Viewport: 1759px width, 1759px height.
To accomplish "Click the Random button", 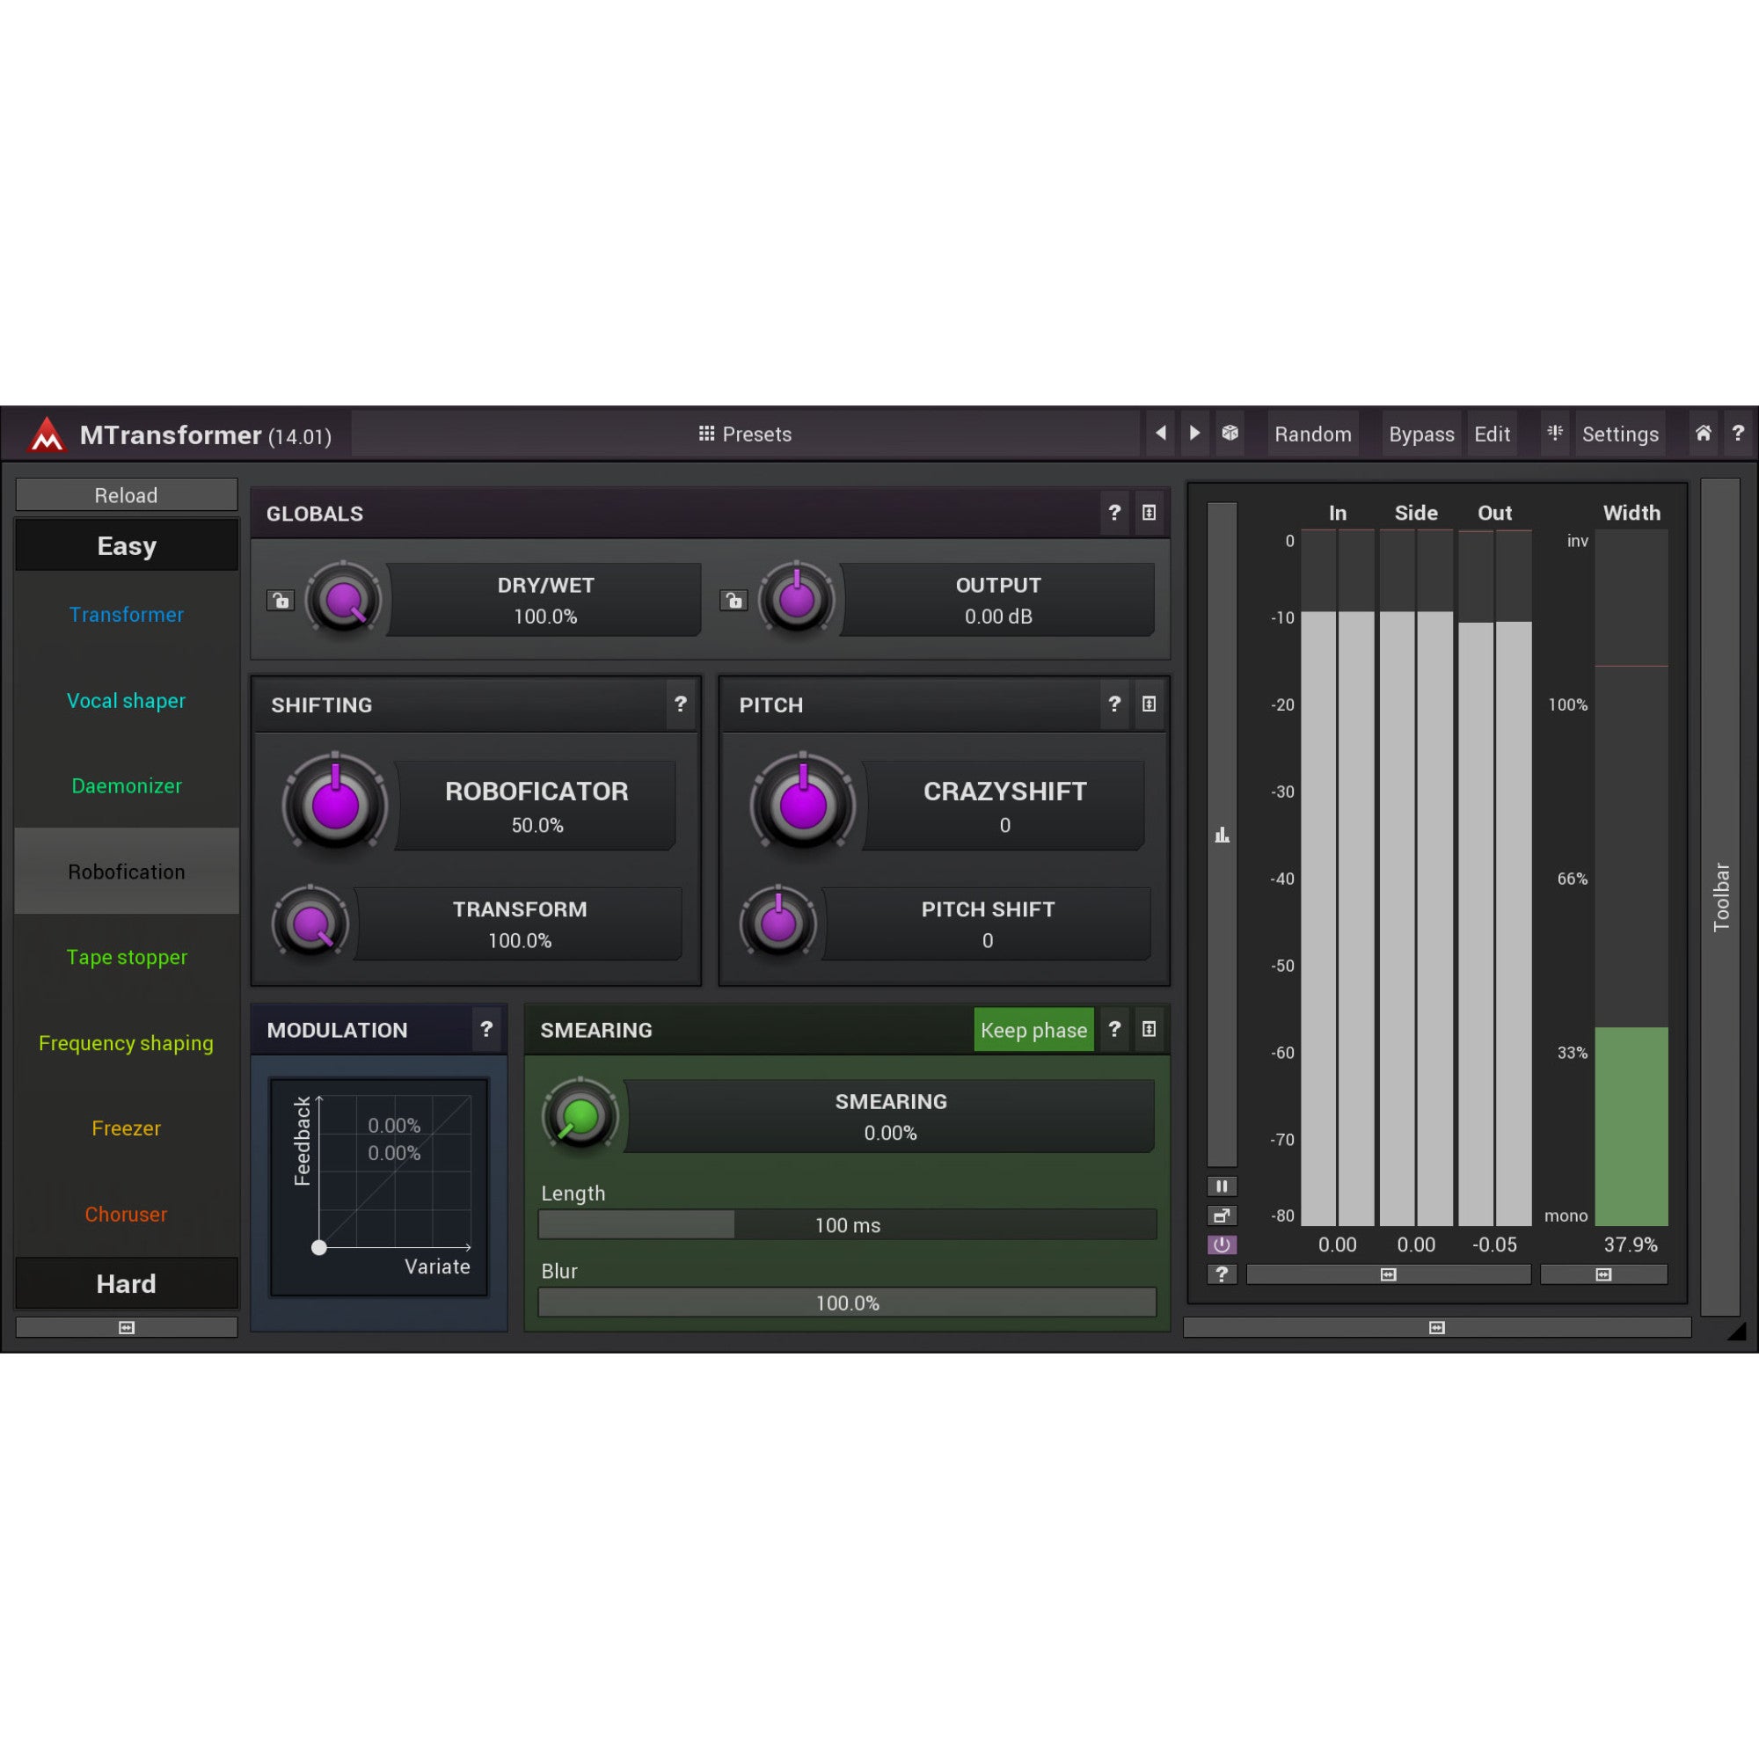I will [x=1313, y=434].
